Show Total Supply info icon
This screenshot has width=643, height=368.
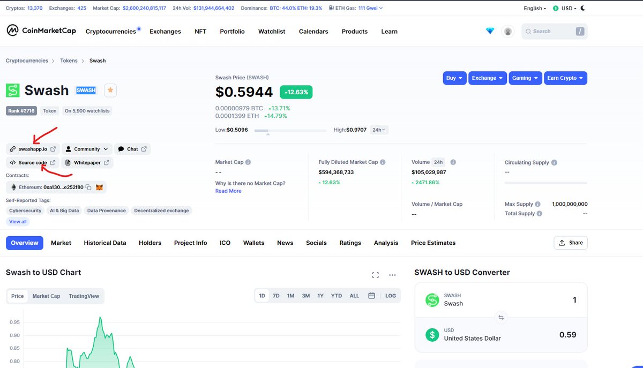pyautogui.click(x=540, y=213)
